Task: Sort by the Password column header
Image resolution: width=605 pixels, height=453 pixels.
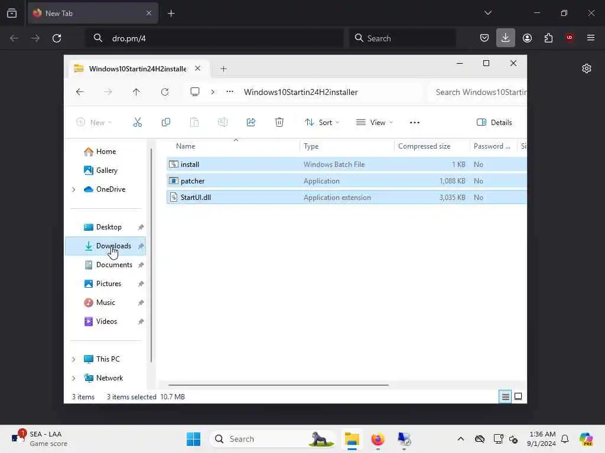Action: coord(493,146)
